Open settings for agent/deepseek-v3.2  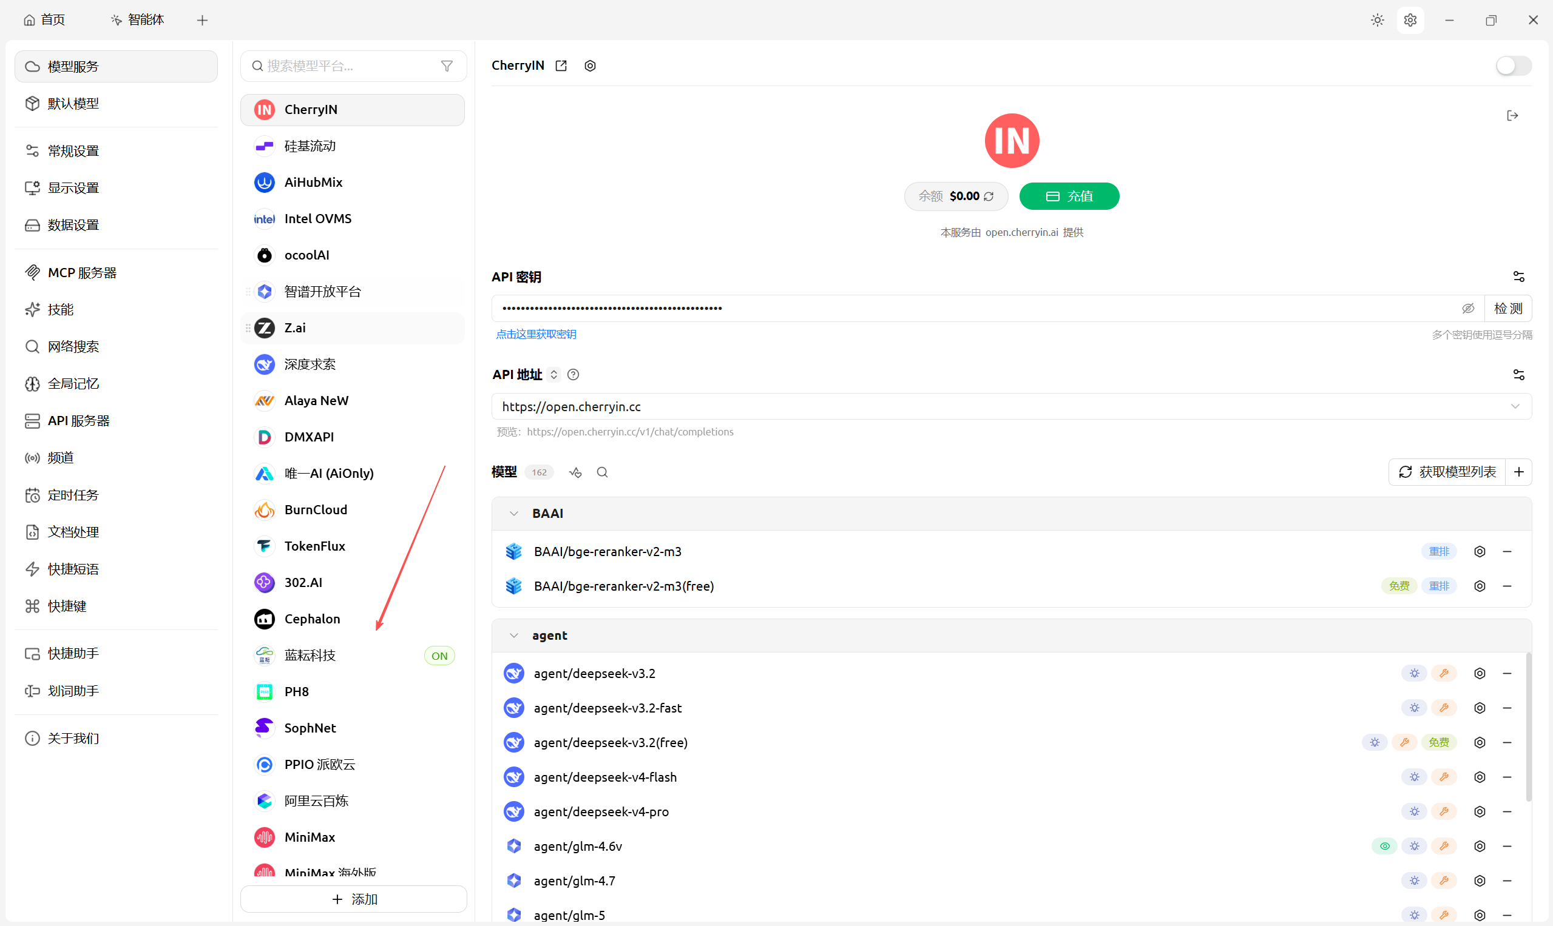[1480, 673]
